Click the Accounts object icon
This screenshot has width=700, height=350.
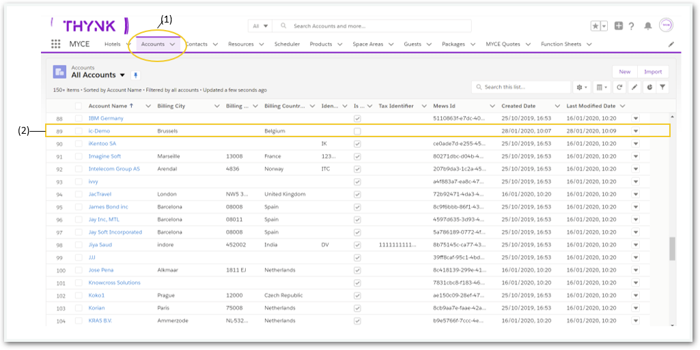[60, 72]
